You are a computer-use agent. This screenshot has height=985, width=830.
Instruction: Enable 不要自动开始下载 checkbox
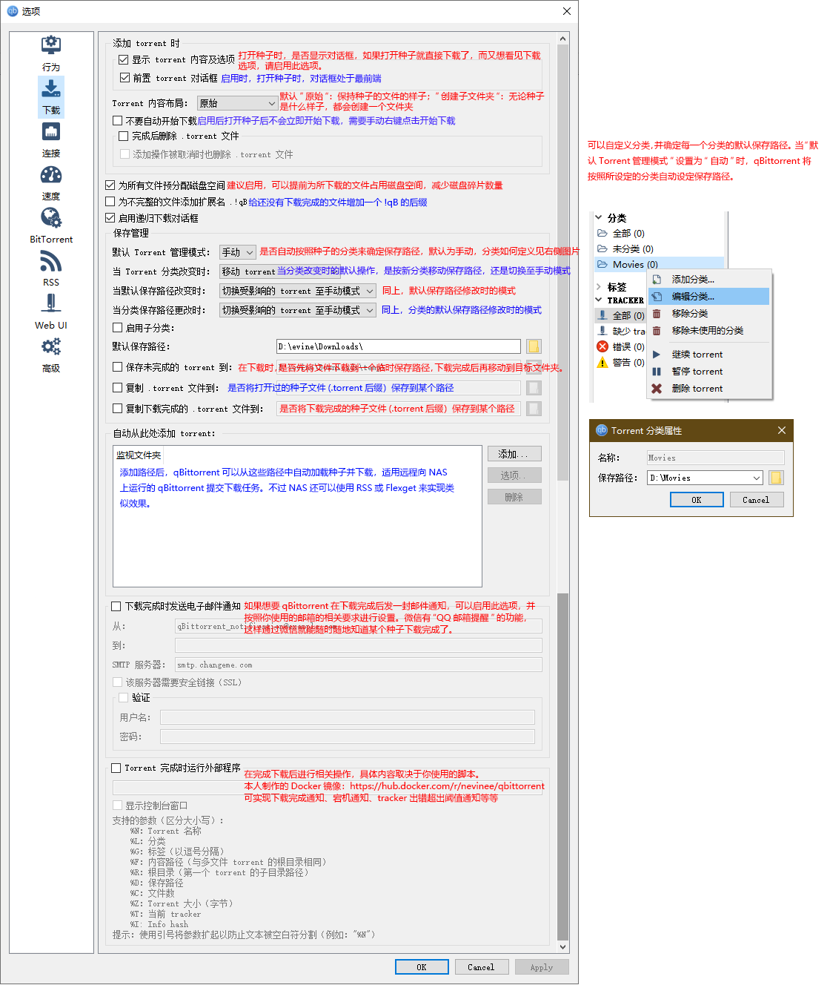118,121
